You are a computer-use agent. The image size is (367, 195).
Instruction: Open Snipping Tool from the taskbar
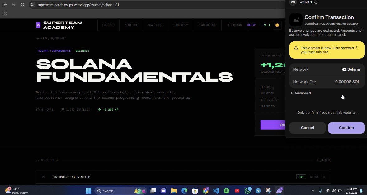tap(268, 191)
